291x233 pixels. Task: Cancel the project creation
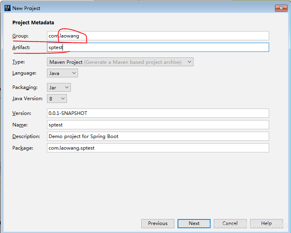click(230, 223)
